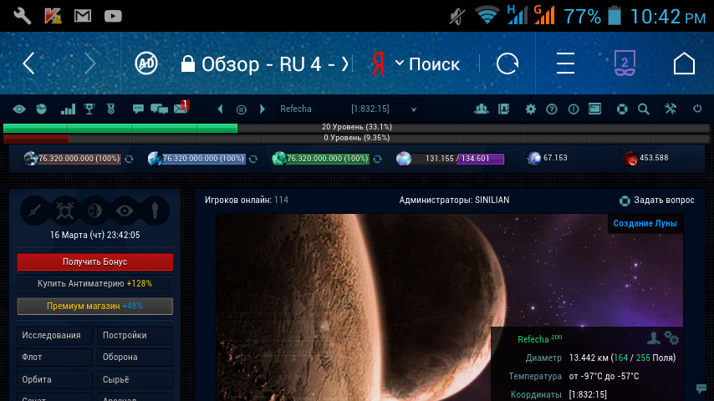Click the Задать вопрос link
Viewport: 714px width, 401px height.
[x=656, y=200]
